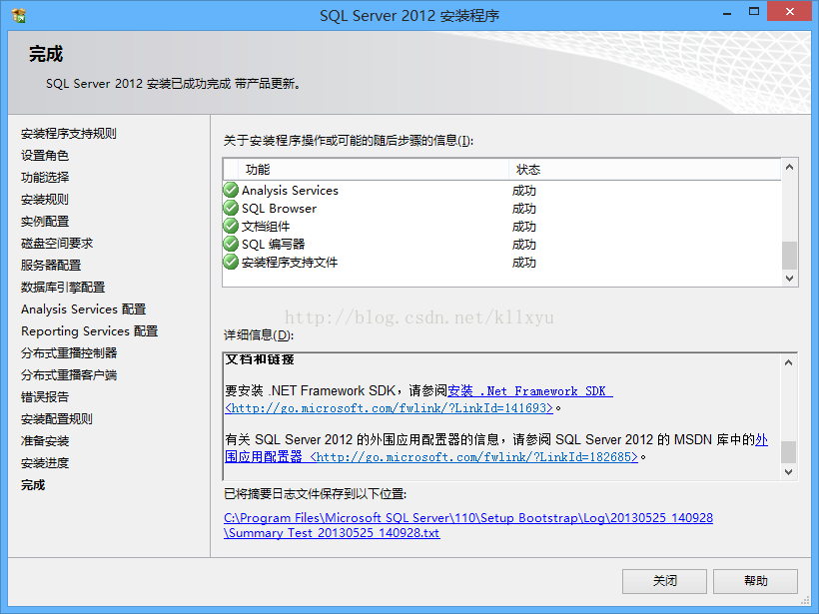The width and height of the screenshot is (819, 614).
Task: Select the SQL Browser row
Action: (501, 208)
